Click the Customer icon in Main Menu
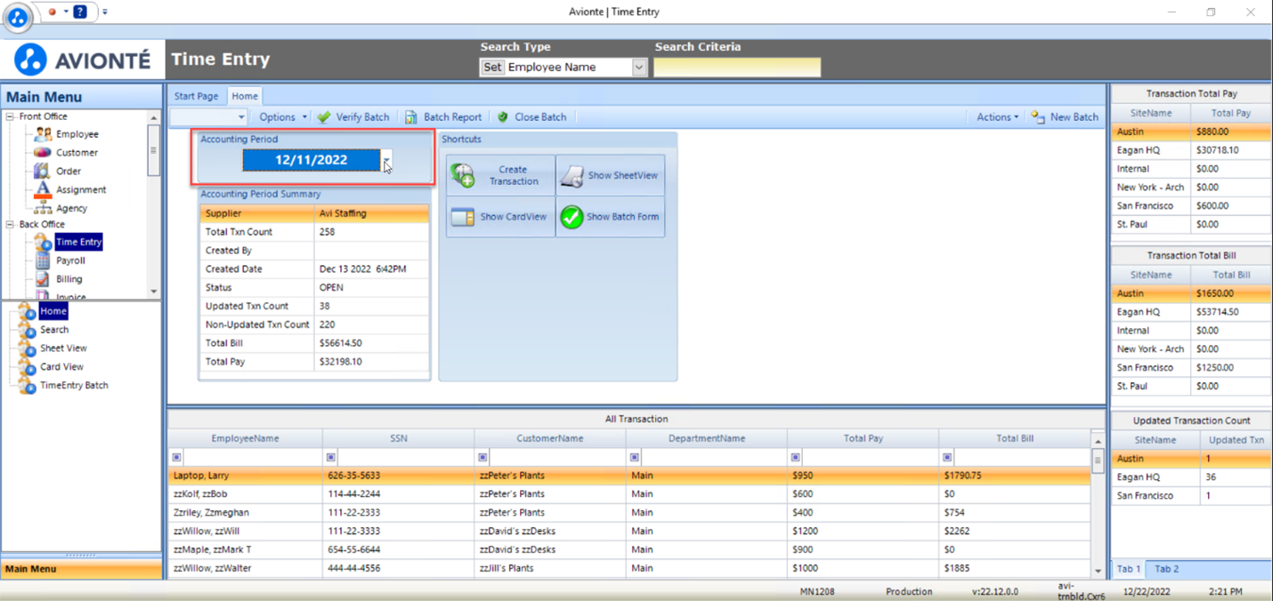 click(42, 153)
